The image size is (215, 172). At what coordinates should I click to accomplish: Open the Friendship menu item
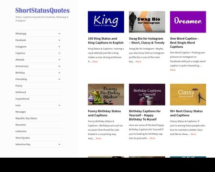tap(21, 79)
